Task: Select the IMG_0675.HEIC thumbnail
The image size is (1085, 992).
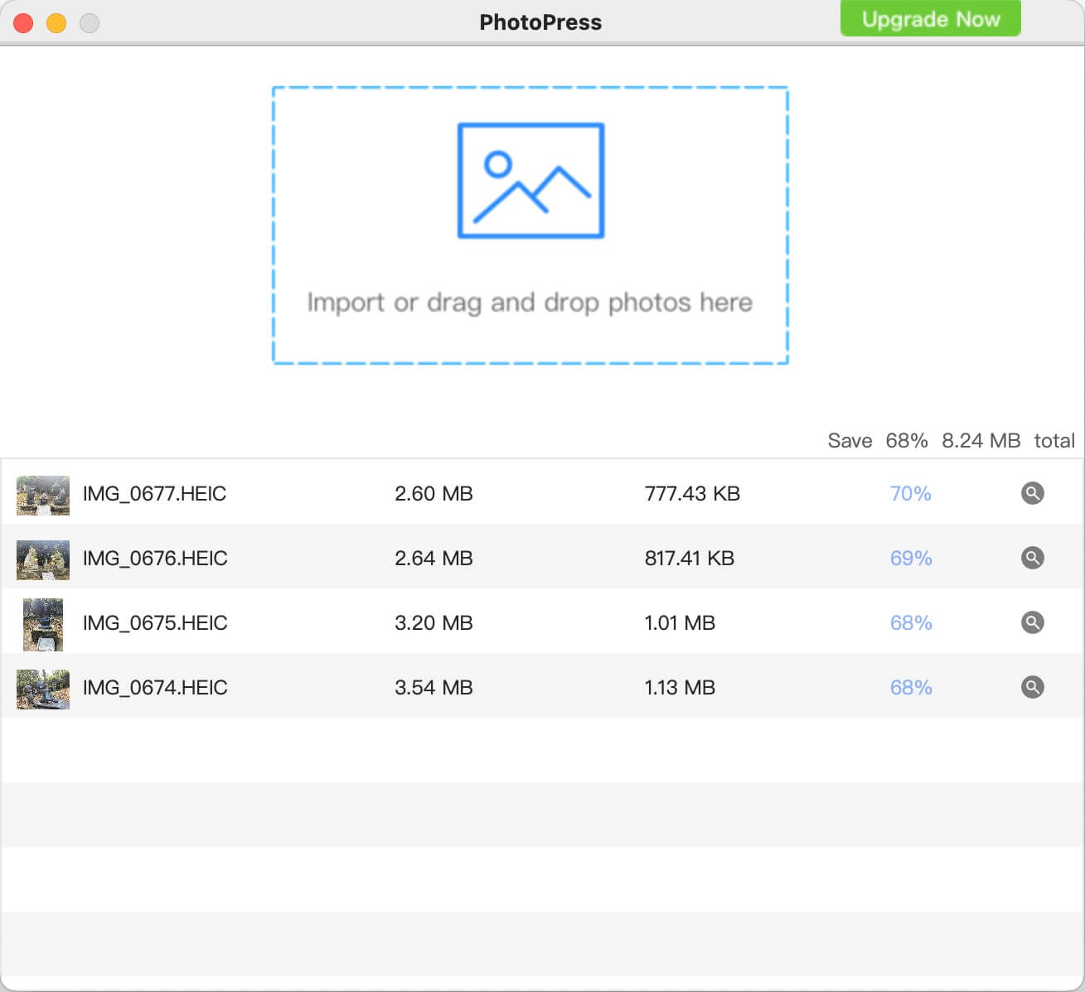Action: (43, 624)
